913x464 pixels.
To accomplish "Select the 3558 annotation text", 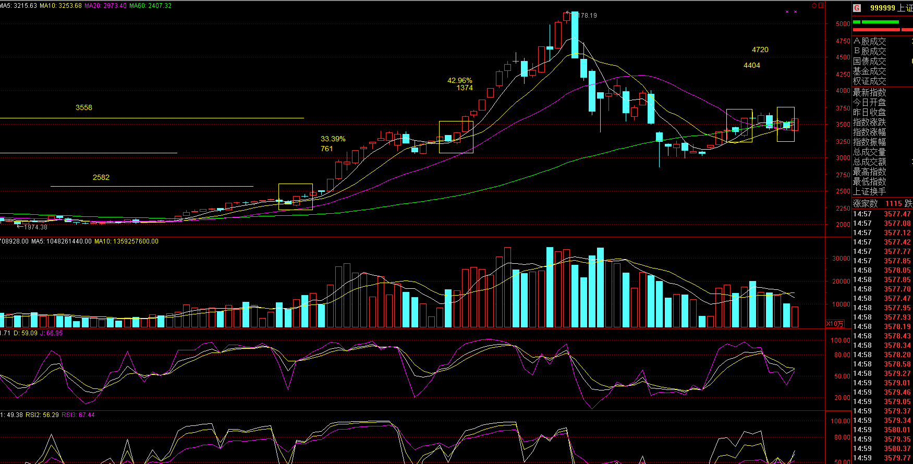I will coord(84,107).
